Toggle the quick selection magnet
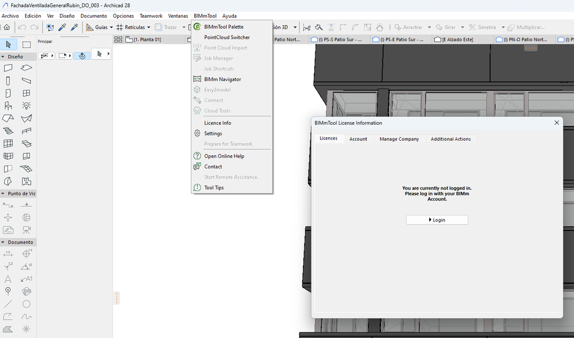The image size is (574, 338). 82,56
